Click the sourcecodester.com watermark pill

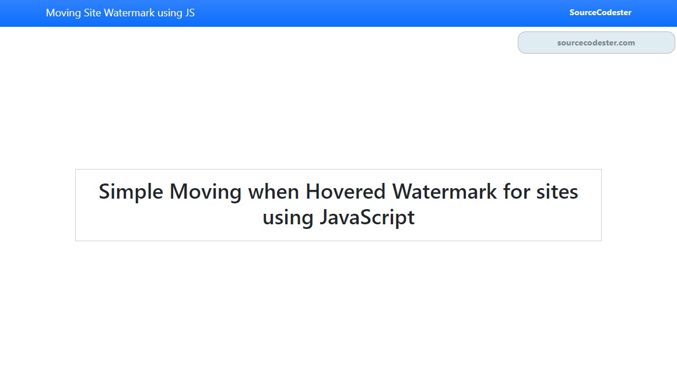597,43
